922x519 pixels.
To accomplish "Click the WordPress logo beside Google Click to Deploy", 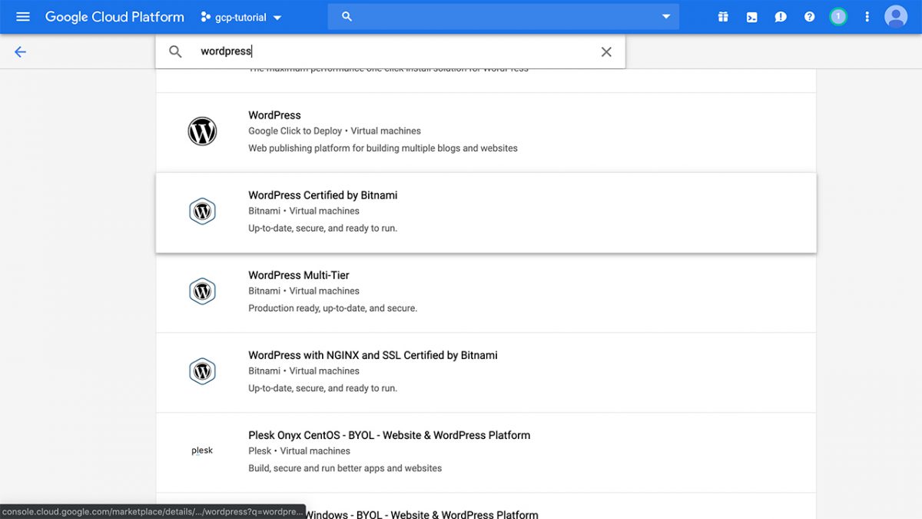I will (x=202, y=131).
